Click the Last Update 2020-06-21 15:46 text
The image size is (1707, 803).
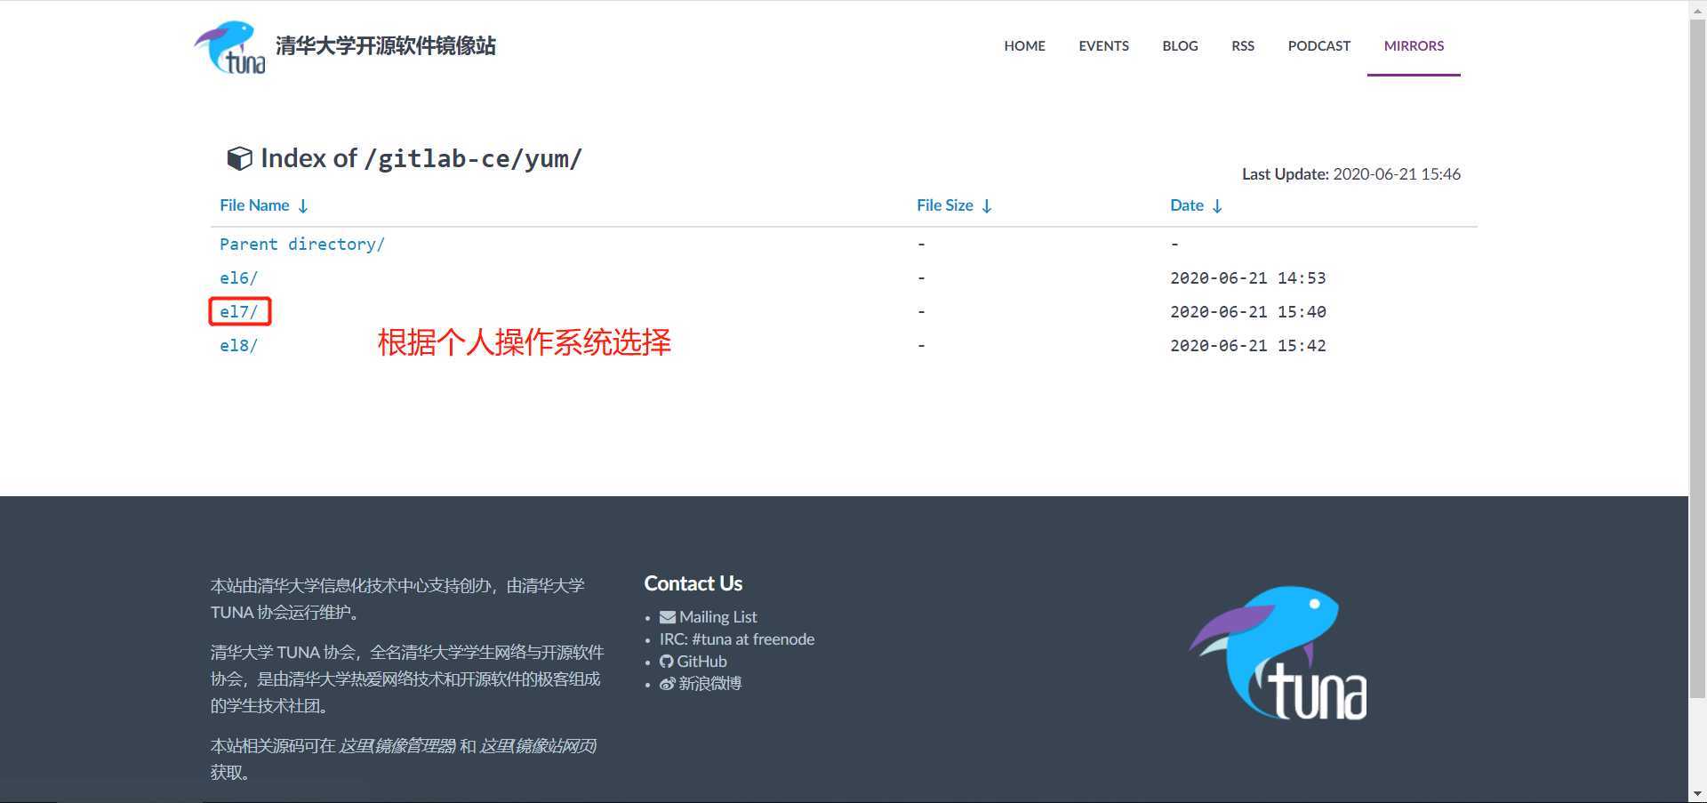pyautogui.click(x=1351, y=174)
